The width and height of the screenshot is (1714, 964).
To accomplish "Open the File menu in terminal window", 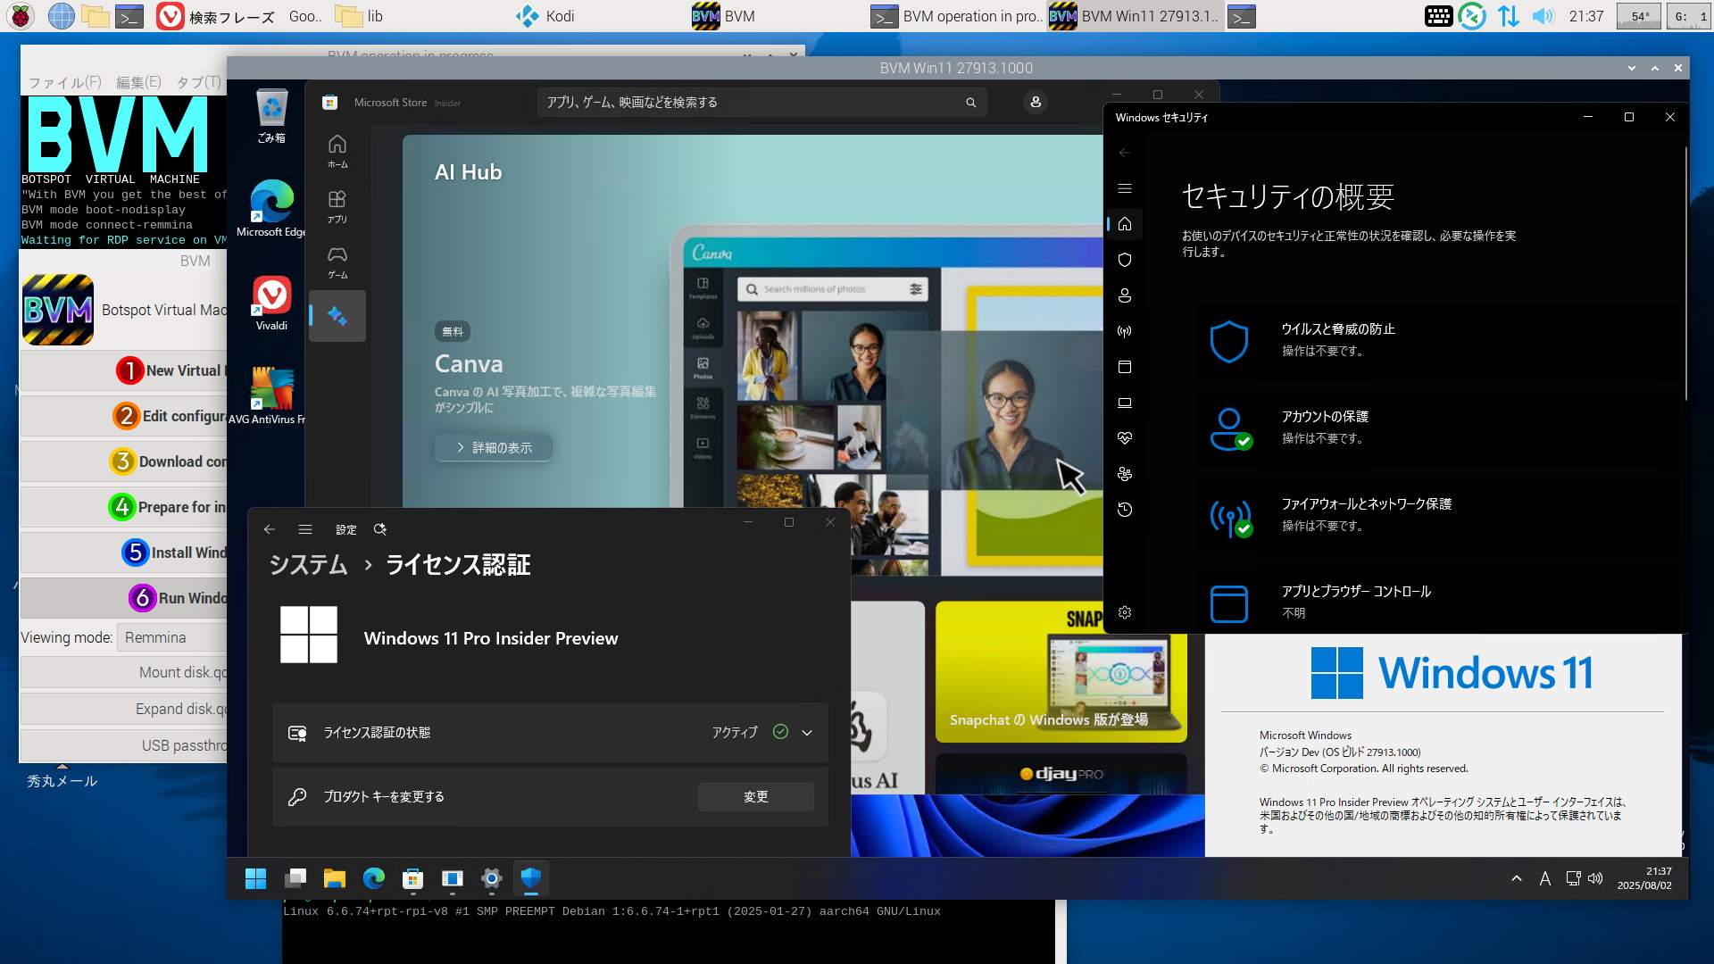I will (x=64, y=82).
